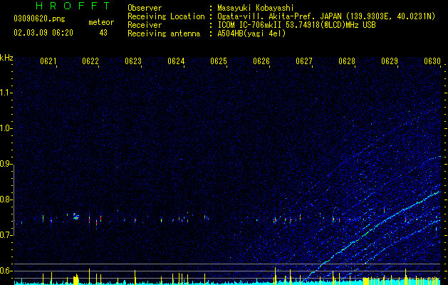Click the 0.7 kHz axis label
The height and width of the screenshot is (285, 448).
(6, 235)
